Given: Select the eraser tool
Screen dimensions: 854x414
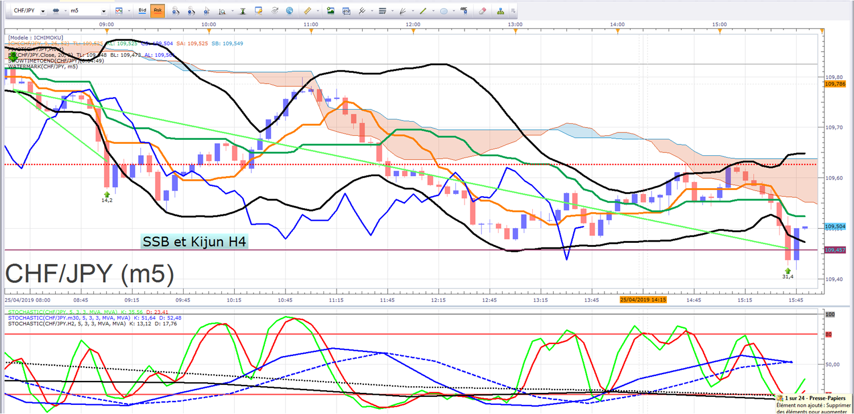Looking at the screenshot, I should click(x=483, y=11).
